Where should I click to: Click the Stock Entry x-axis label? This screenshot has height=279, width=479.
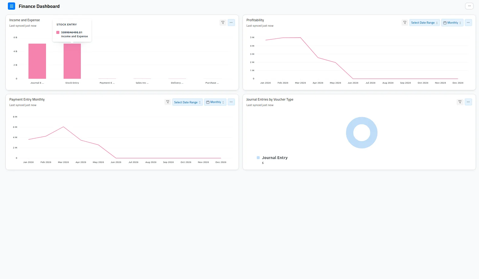coord(72,83)
